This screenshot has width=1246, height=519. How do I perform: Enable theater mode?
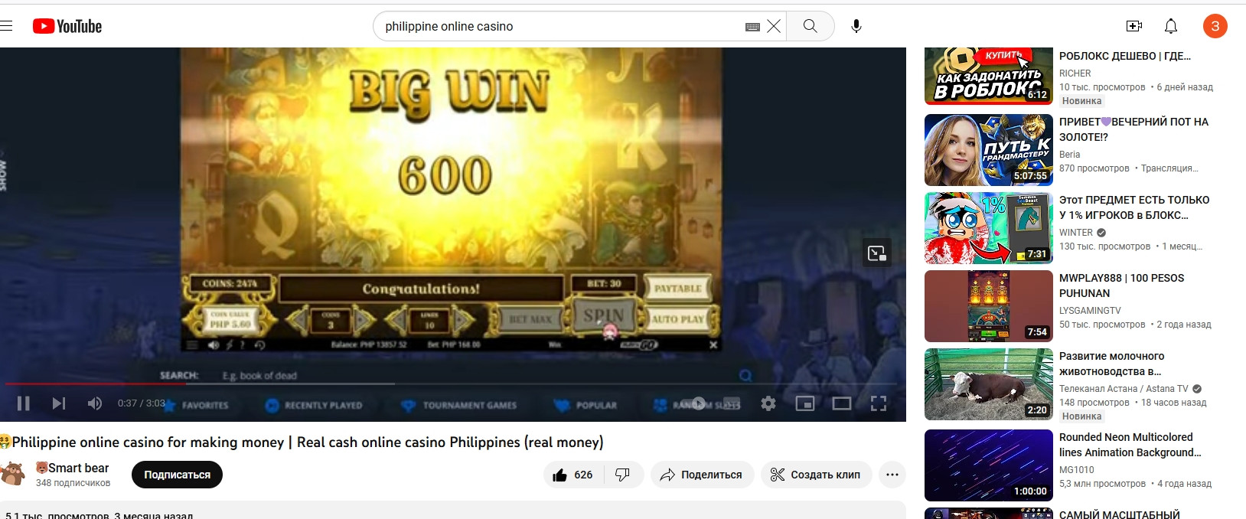(842, 403)
